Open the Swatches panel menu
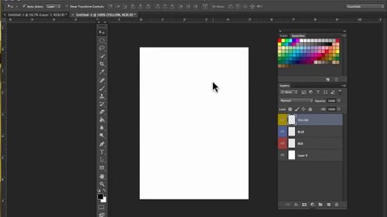The width and height of the screenshot is (387, 217). (x=343, y=36)
